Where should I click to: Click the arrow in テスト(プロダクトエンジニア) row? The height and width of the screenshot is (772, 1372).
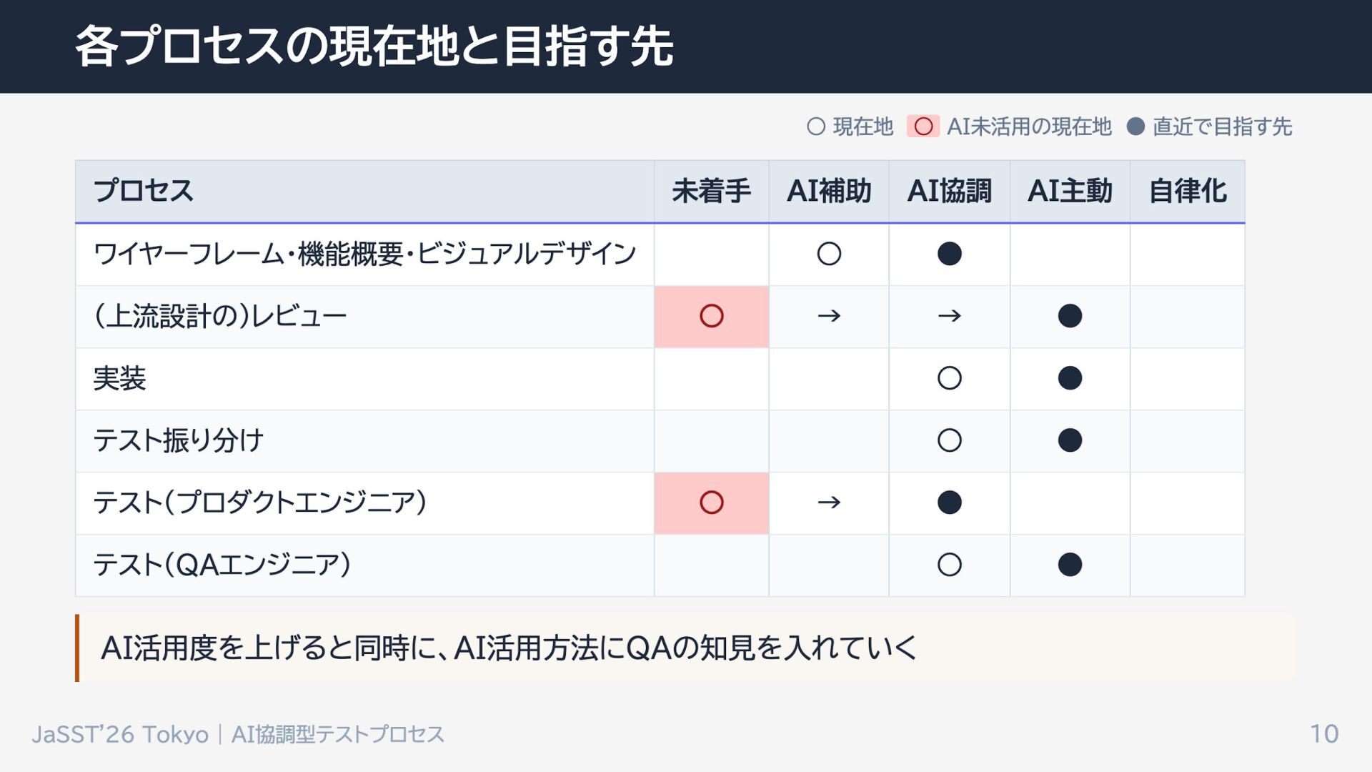[829, 503]
